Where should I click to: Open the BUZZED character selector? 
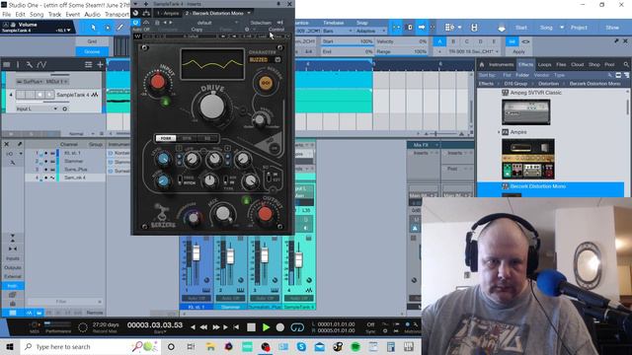(x=265, y=59)
